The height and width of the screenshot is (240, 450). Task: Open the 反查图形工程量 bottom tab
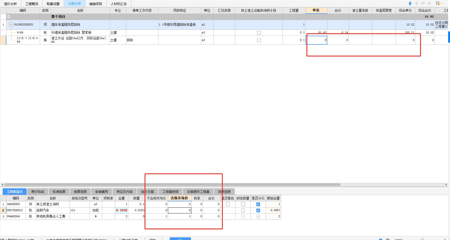coord(198,192)
